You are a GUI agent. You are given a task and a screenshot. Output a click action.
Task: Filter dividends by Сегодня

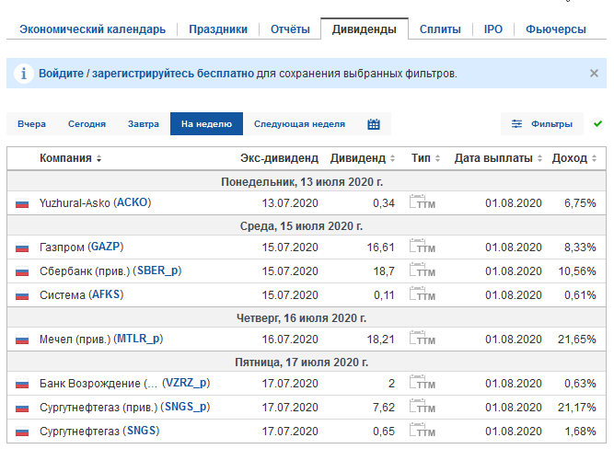87,124
